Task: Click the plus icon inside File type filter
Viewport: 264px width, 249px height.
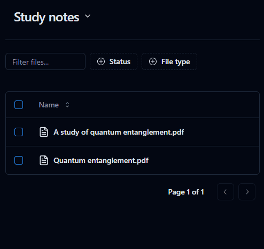Action: click(153, 61)
